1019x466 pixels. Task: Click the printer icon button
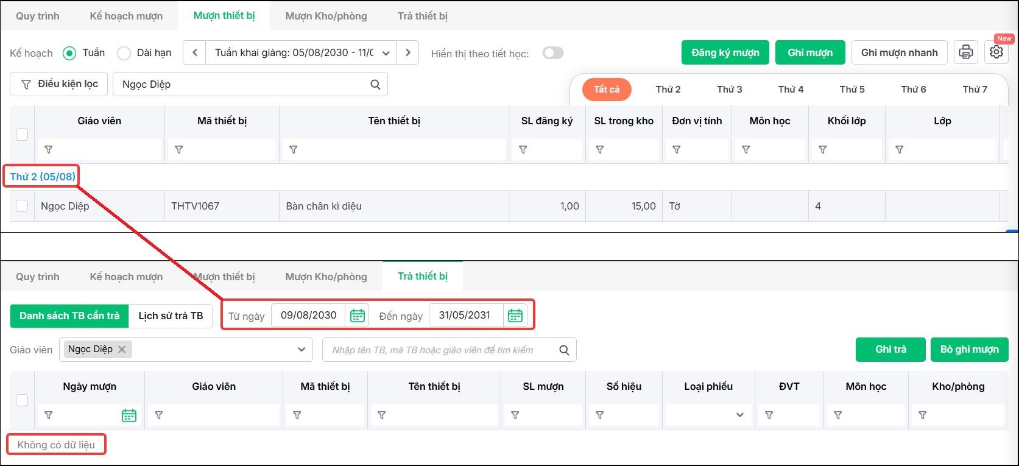966,52
